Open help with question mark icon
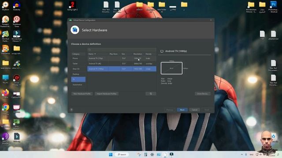Viewport: 282px width, 158px height. click(71, 110)
